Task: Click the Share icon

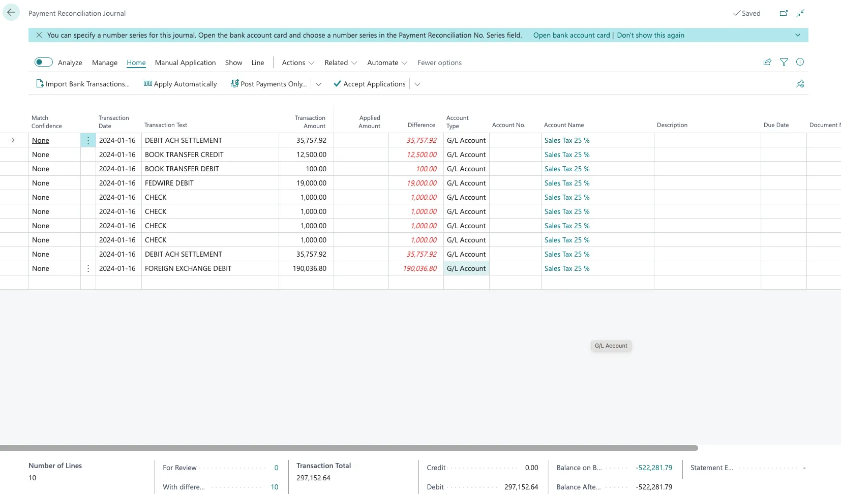Action: pyautogui.click(x=767, y=62)
